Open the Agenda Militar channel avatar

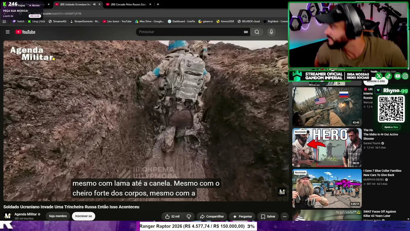point(8,216)
